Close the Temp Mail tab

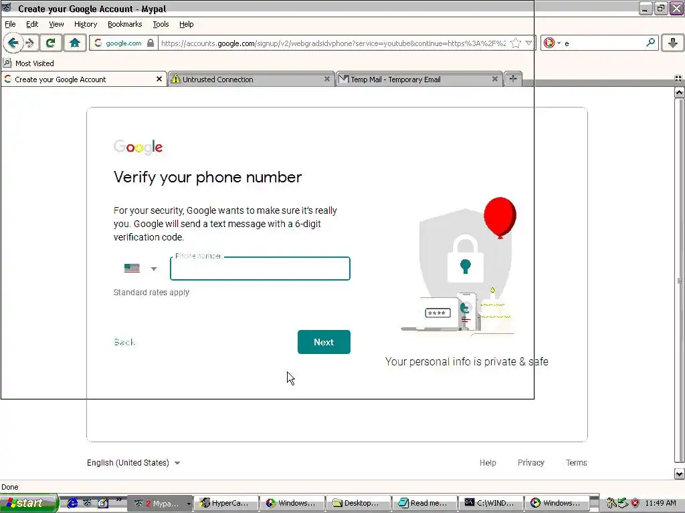pos(494,79)
